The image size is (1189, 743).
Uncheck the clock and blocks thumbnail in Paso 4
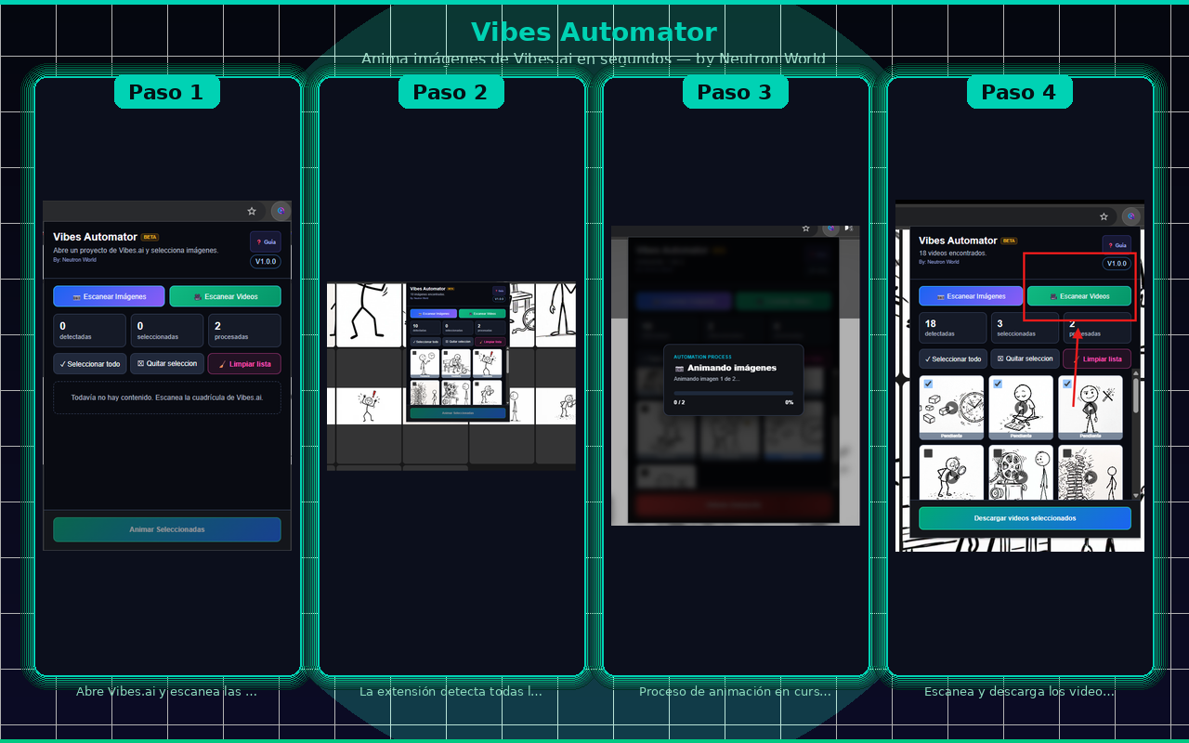point(928,384)
